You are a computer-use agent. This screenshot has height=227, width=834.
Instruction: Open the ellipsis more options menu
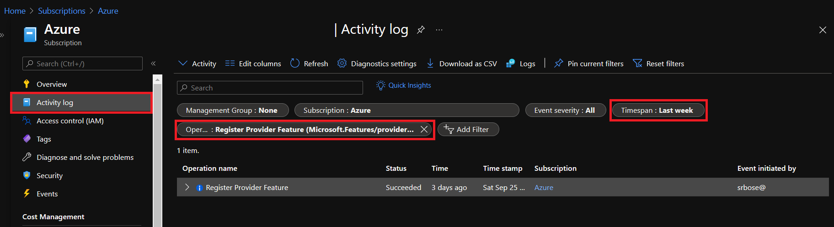[x=439, y=30]
